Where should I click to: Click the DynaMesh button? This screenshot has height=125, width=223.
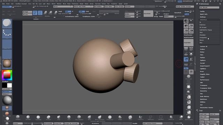pyautogui.click(x=148, y=14)
